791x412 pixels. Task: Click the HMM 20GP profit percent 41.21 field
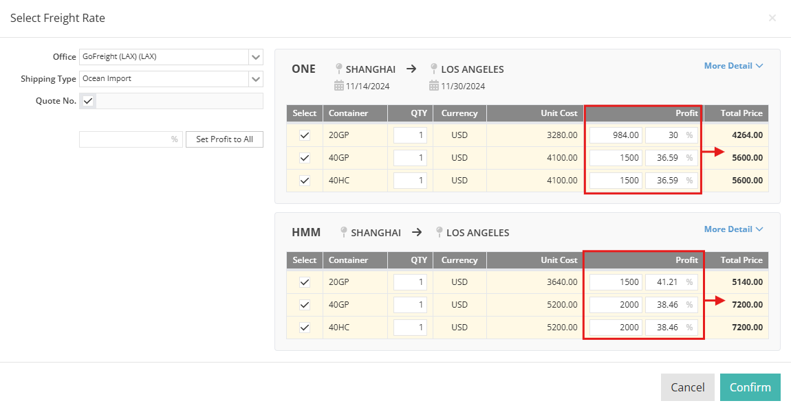(x=664, y=282)
